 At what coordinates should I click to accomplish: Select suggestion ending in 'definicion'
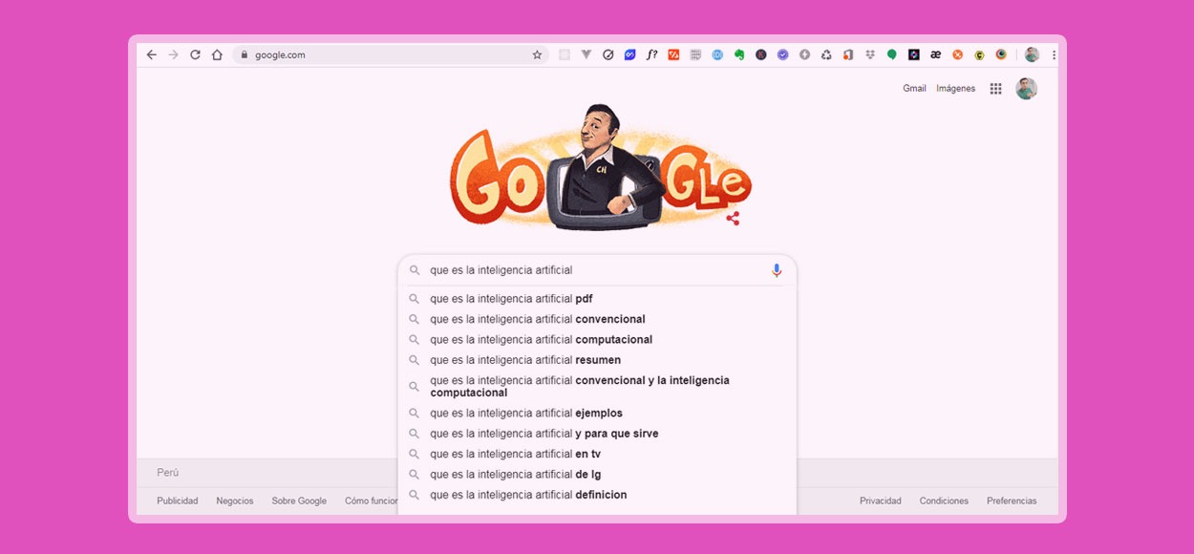tap(597, 495)
